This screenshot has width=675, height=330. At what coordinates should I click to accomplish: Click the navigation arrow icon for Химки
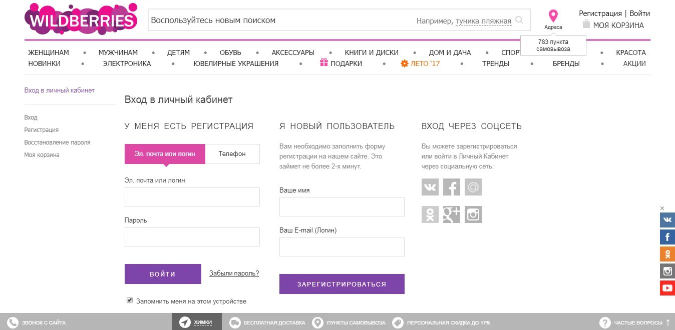185,322
